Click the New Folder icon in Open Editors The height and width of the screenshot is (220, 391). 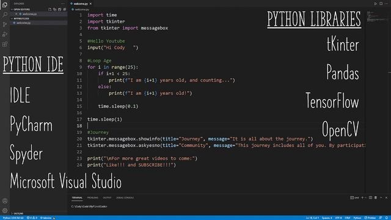pos(54,10)
